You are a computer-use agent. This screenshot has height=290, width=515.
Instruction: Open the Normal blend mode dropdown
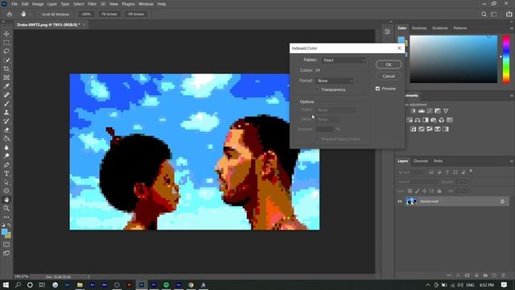(x=417, y=182)
